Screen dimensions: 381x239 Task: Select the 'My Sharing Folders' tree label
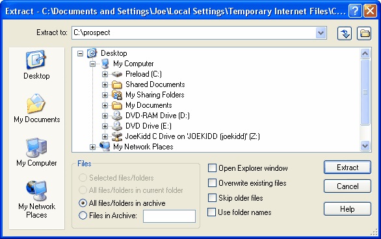click(x=155, y=95)
